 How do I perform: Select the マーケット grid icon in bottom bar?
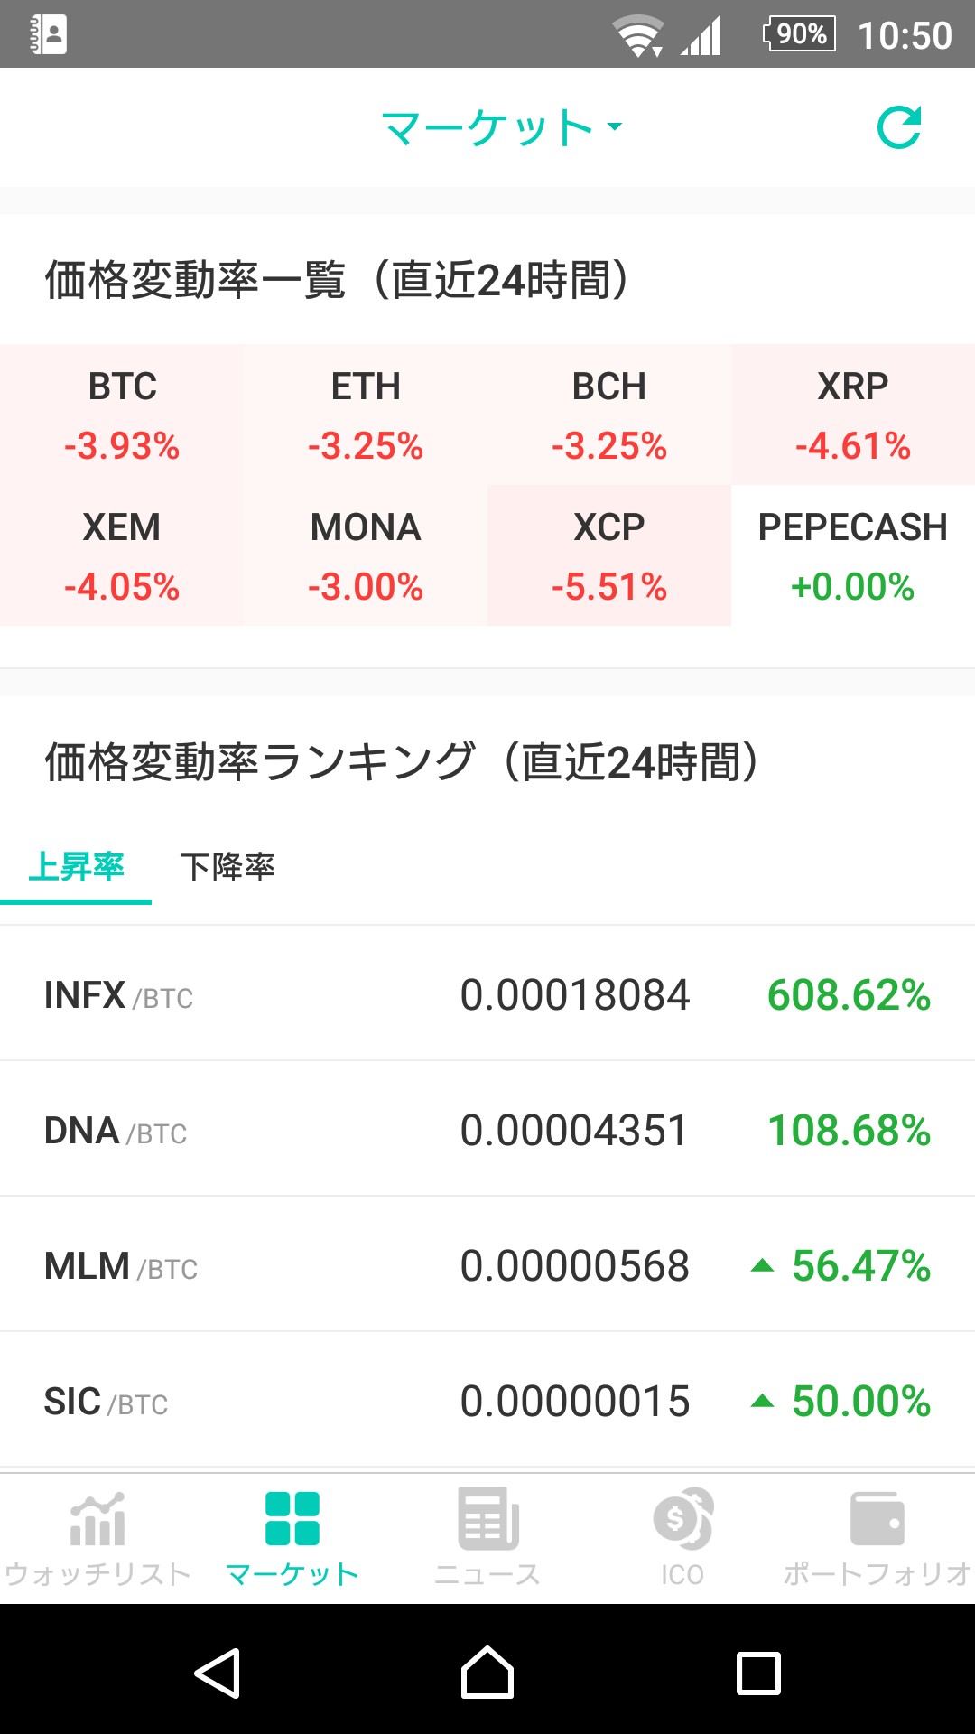(292, 1521)
